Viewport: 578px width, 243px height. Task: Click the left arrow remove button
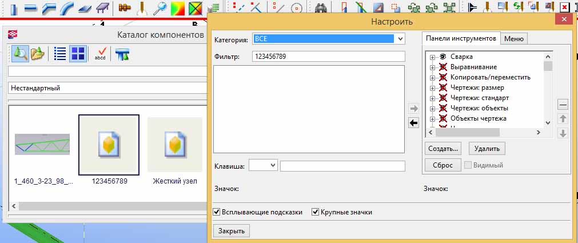click(413, 123)
